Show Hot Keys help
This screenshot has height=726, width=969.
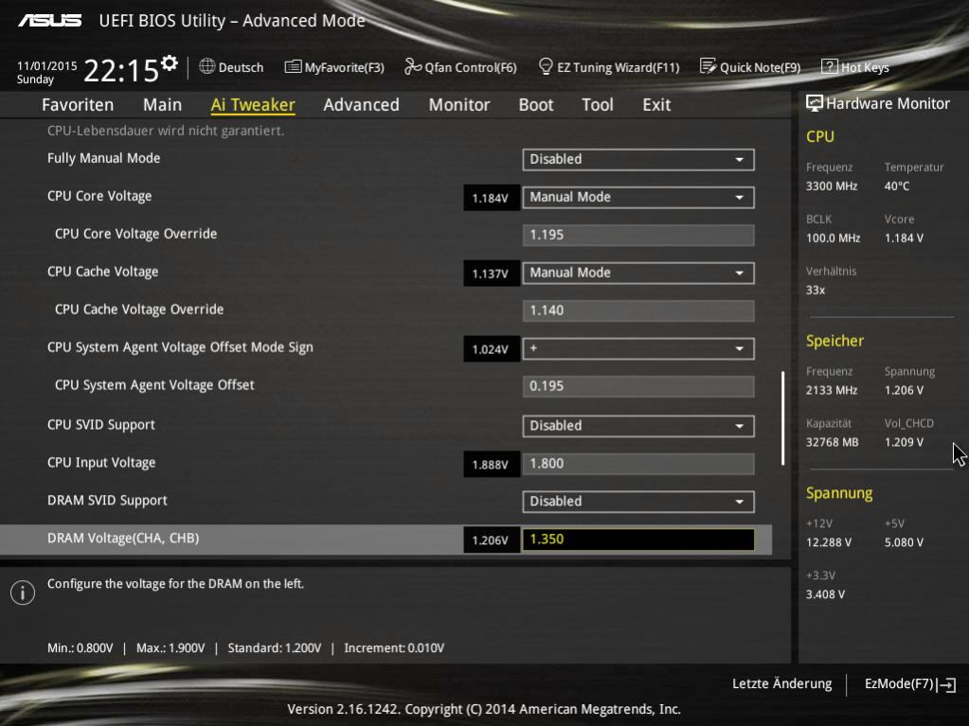(x=865, y=67)
